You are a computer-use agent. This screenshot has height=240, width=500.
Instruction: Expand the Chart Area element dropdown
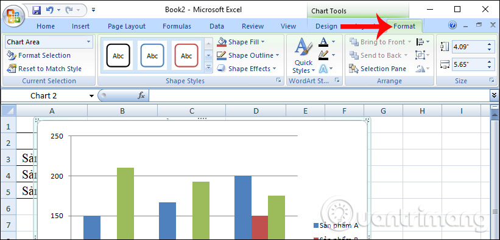click(x=88, y=42)
